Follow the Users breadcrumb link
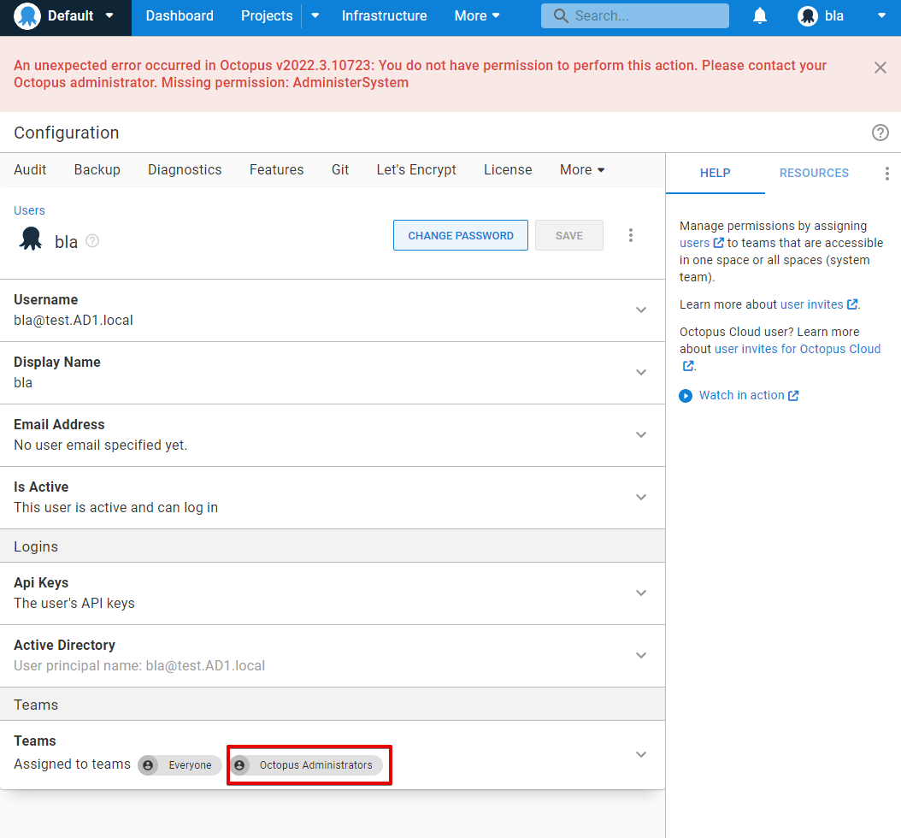 point(29,210)
